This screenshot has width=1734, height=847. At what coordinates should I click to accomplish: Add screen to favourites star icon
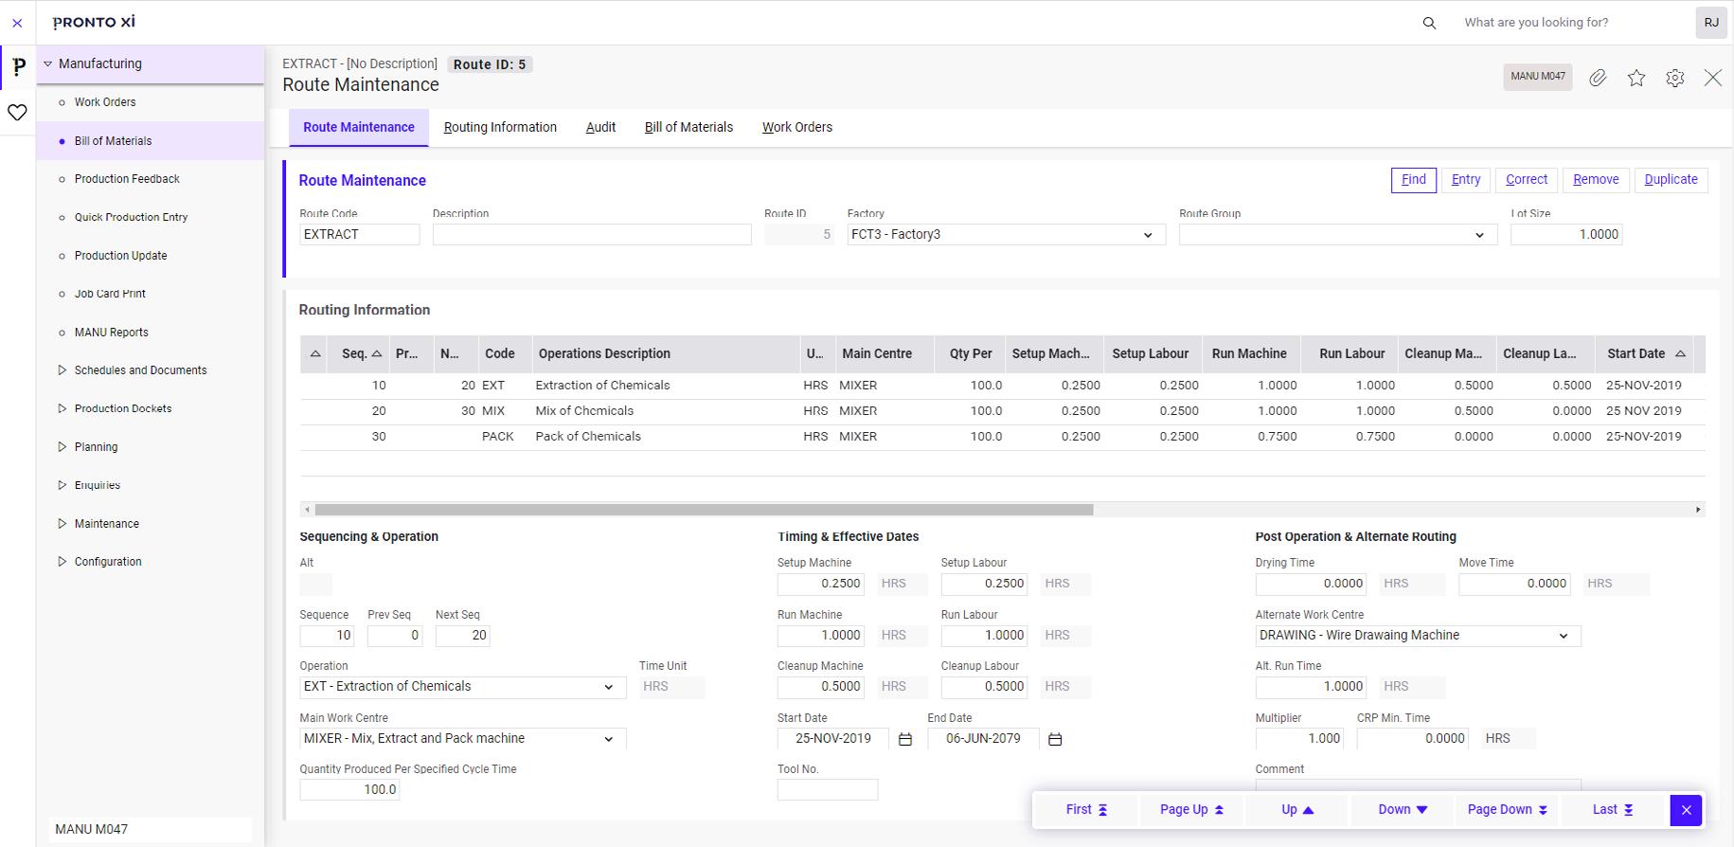pyautogui.click(x=1636, y=78)
